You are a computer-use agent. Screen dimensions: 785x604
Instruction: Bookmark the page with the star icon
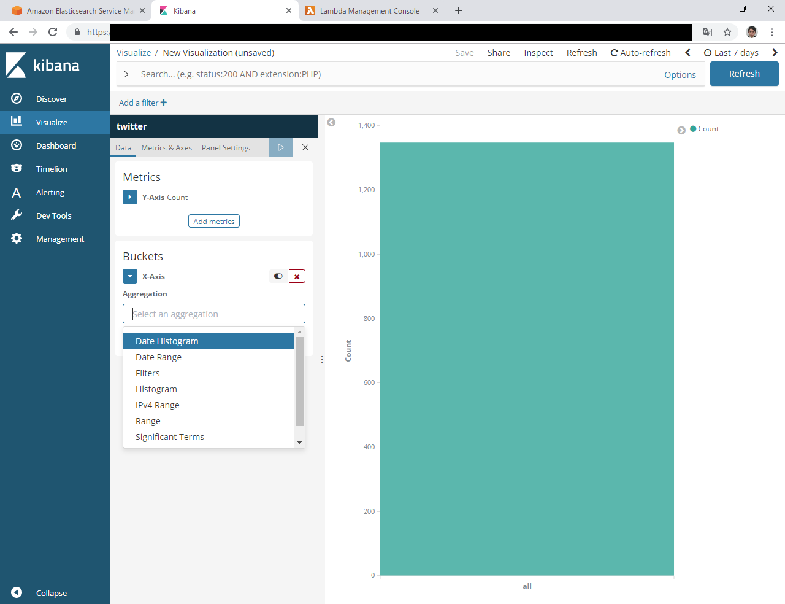[727, 32]
